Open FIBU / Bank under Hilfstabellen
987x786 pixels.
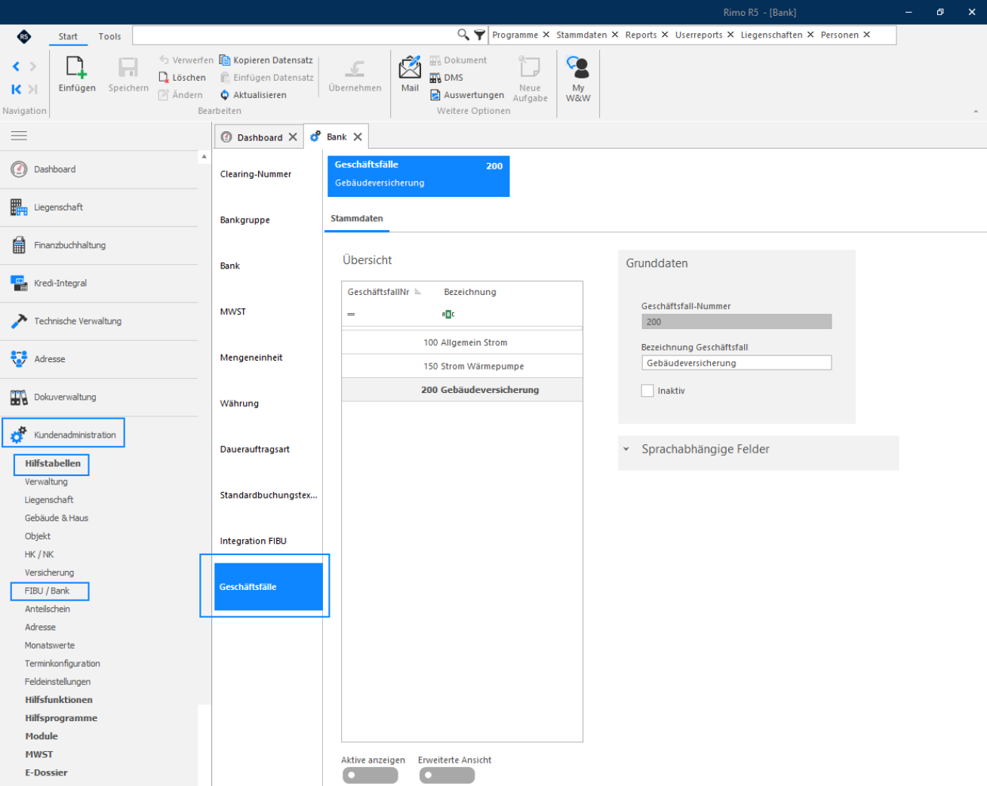[47, 591]
